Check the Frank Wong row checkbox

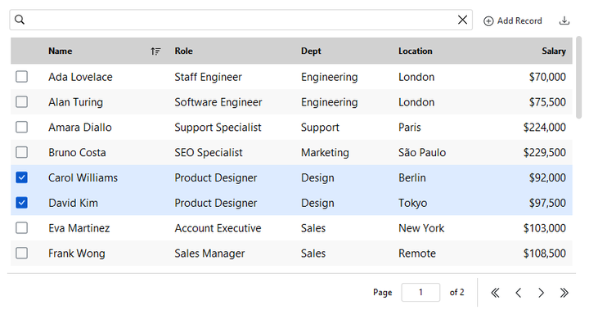pos(22,253)
